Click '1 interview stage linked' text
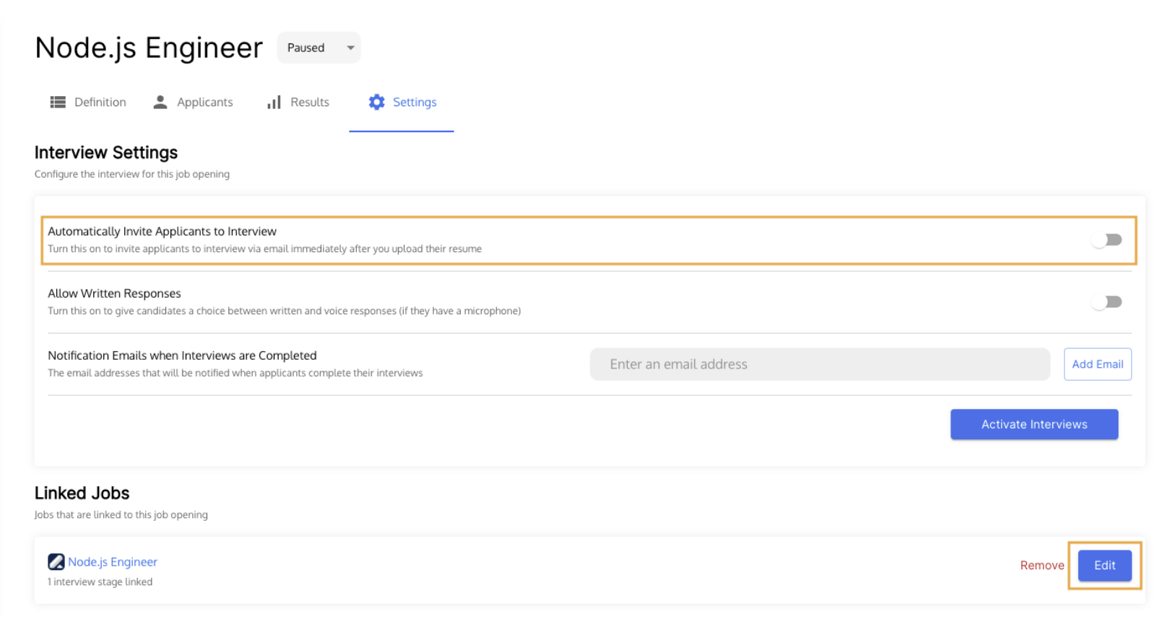1157x617 pixels. (100, 582)
